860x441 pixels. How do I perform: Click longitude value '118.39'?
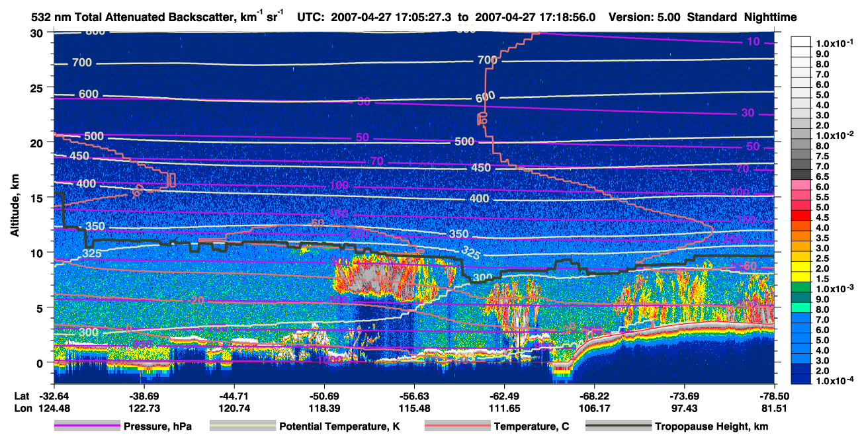pyautogui.click(x=324, y=408)
